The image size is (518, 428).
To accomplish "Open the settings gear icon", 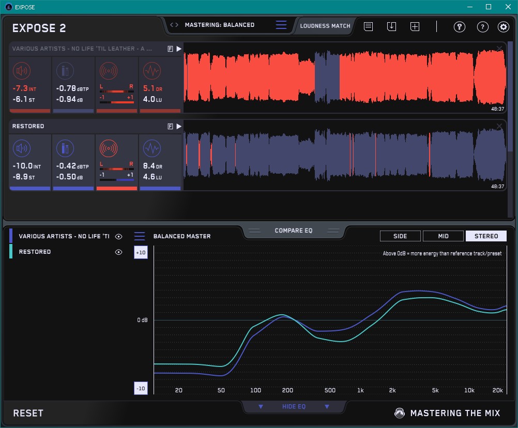I will [503, 27].
